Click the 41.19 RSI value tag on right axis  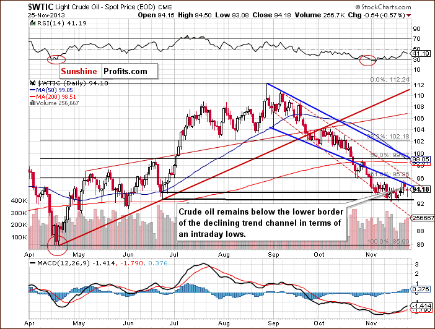tap(421, 53)
